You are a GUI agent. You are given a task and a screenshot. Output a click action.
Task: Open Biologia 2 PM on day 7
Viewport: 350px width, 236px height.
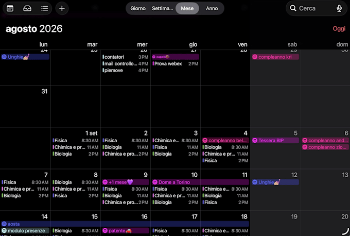click(x=25, y=196)
